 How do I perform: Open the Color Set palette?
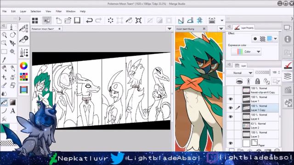coord(24,77)
